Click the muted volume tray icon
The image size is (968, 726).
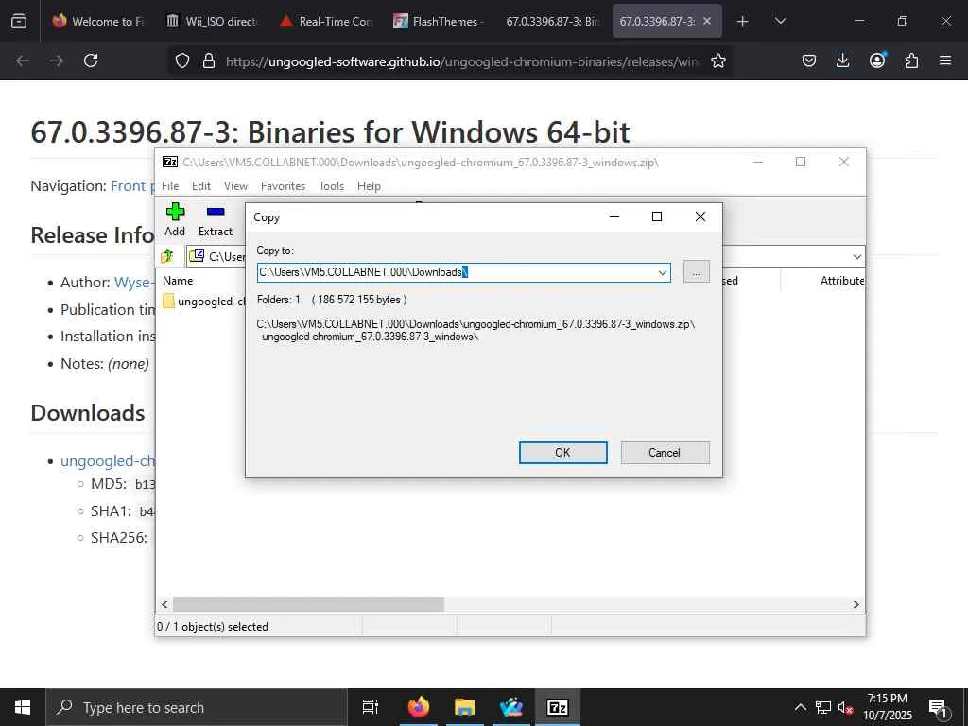point(845,708)
